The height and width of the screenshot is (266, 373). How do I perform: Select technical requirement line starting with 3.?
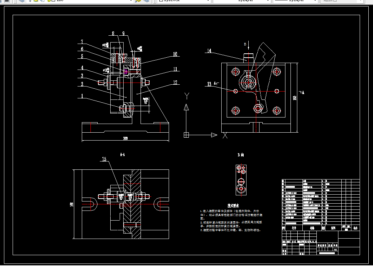coord(230,230)
